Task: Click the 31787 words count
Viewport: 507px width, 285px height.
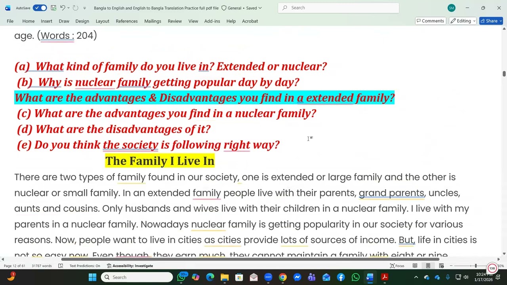Action: tap(42, 266)
